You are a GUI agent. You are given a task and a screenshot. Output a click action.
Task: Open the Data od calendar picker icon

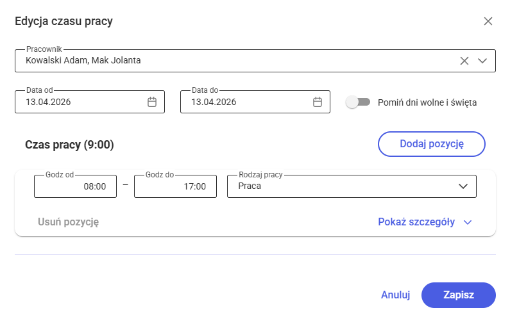(x=152, y=102)
